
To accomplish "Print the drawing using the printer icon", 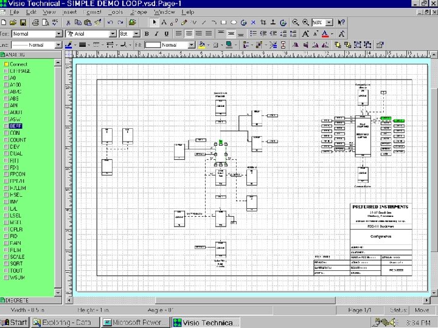I will pos(35,22).
